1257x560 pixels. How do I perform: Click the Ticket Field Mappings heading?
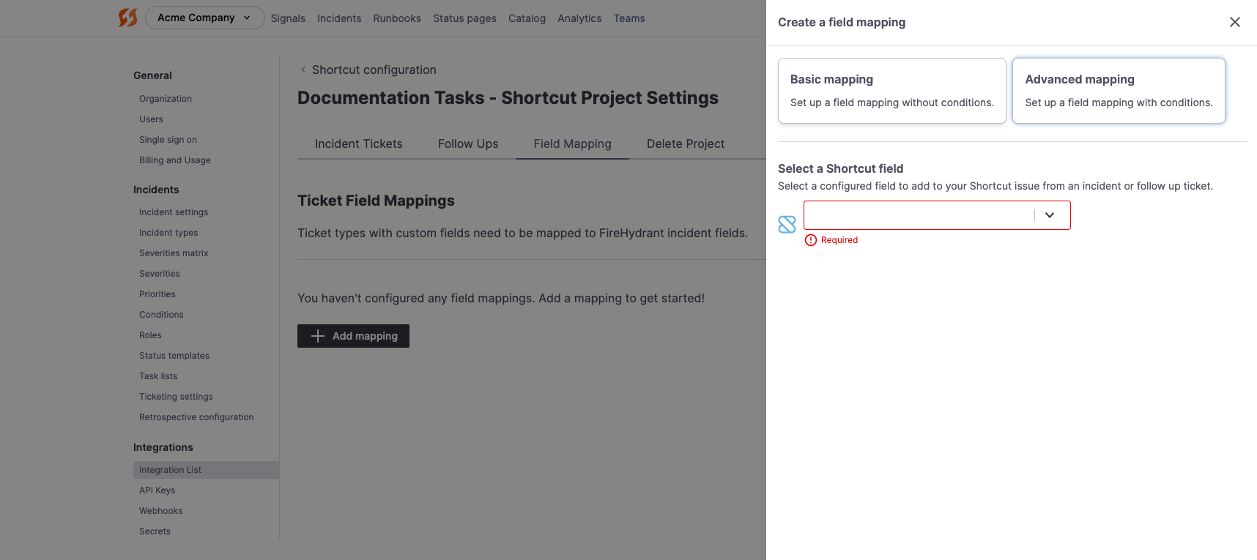click(376, 201)
